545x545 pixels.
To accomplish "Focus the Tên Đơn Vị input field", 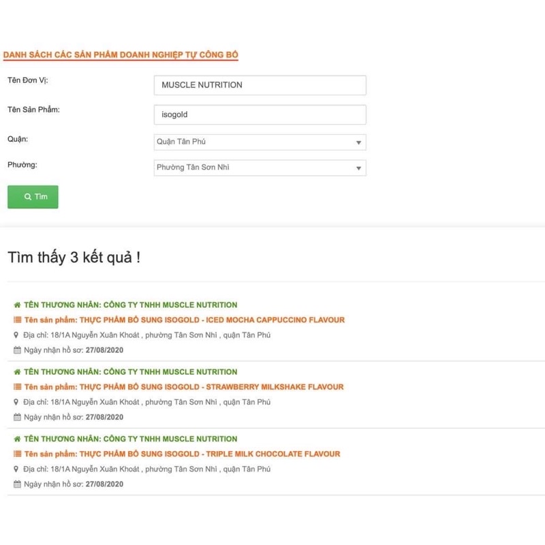I will tap(260, 85).
